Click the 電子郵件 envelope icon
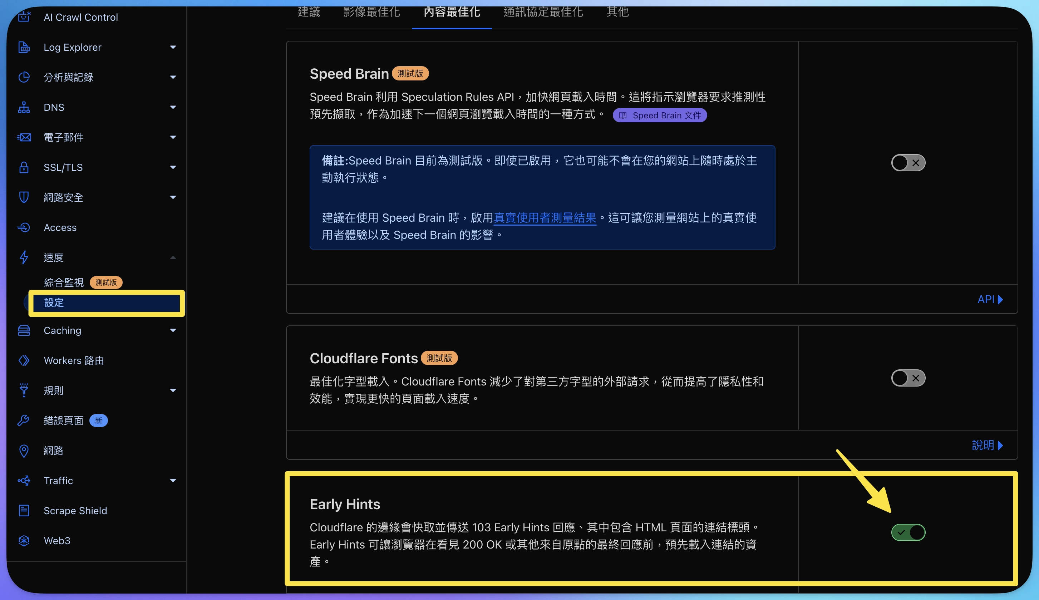The height and width of the screenshot is (600, 1039). [24, 137]
